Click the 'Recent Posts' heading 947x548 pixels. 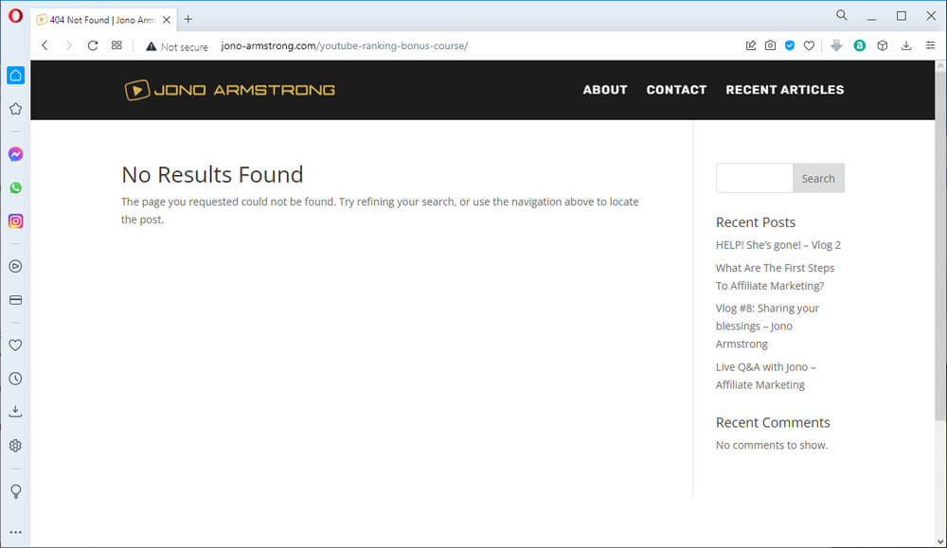[x=756, y=222]
